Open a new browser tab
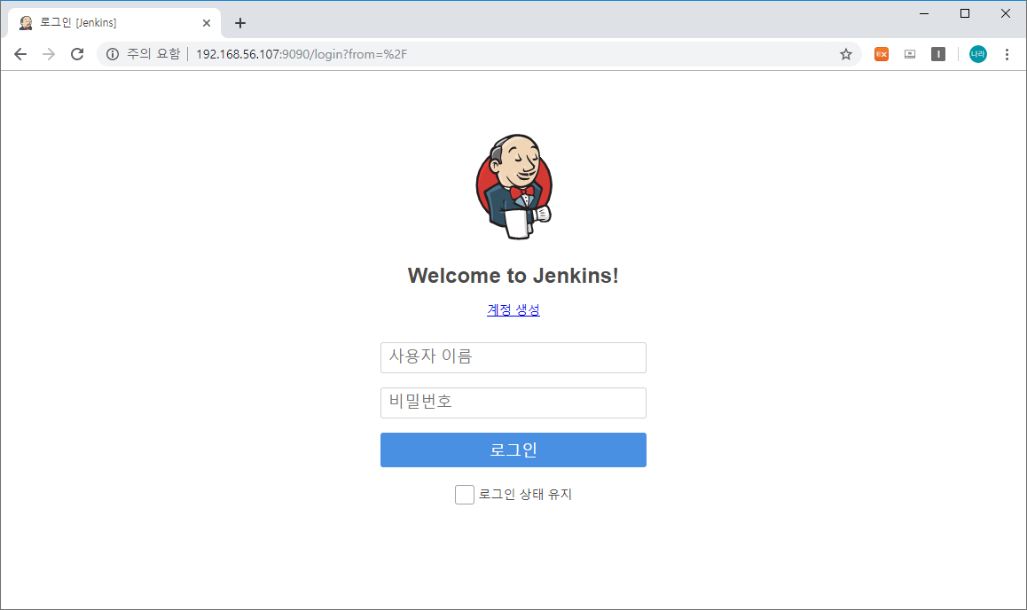1027x610 pixels. pyautogui.click(x=240, y=23)
